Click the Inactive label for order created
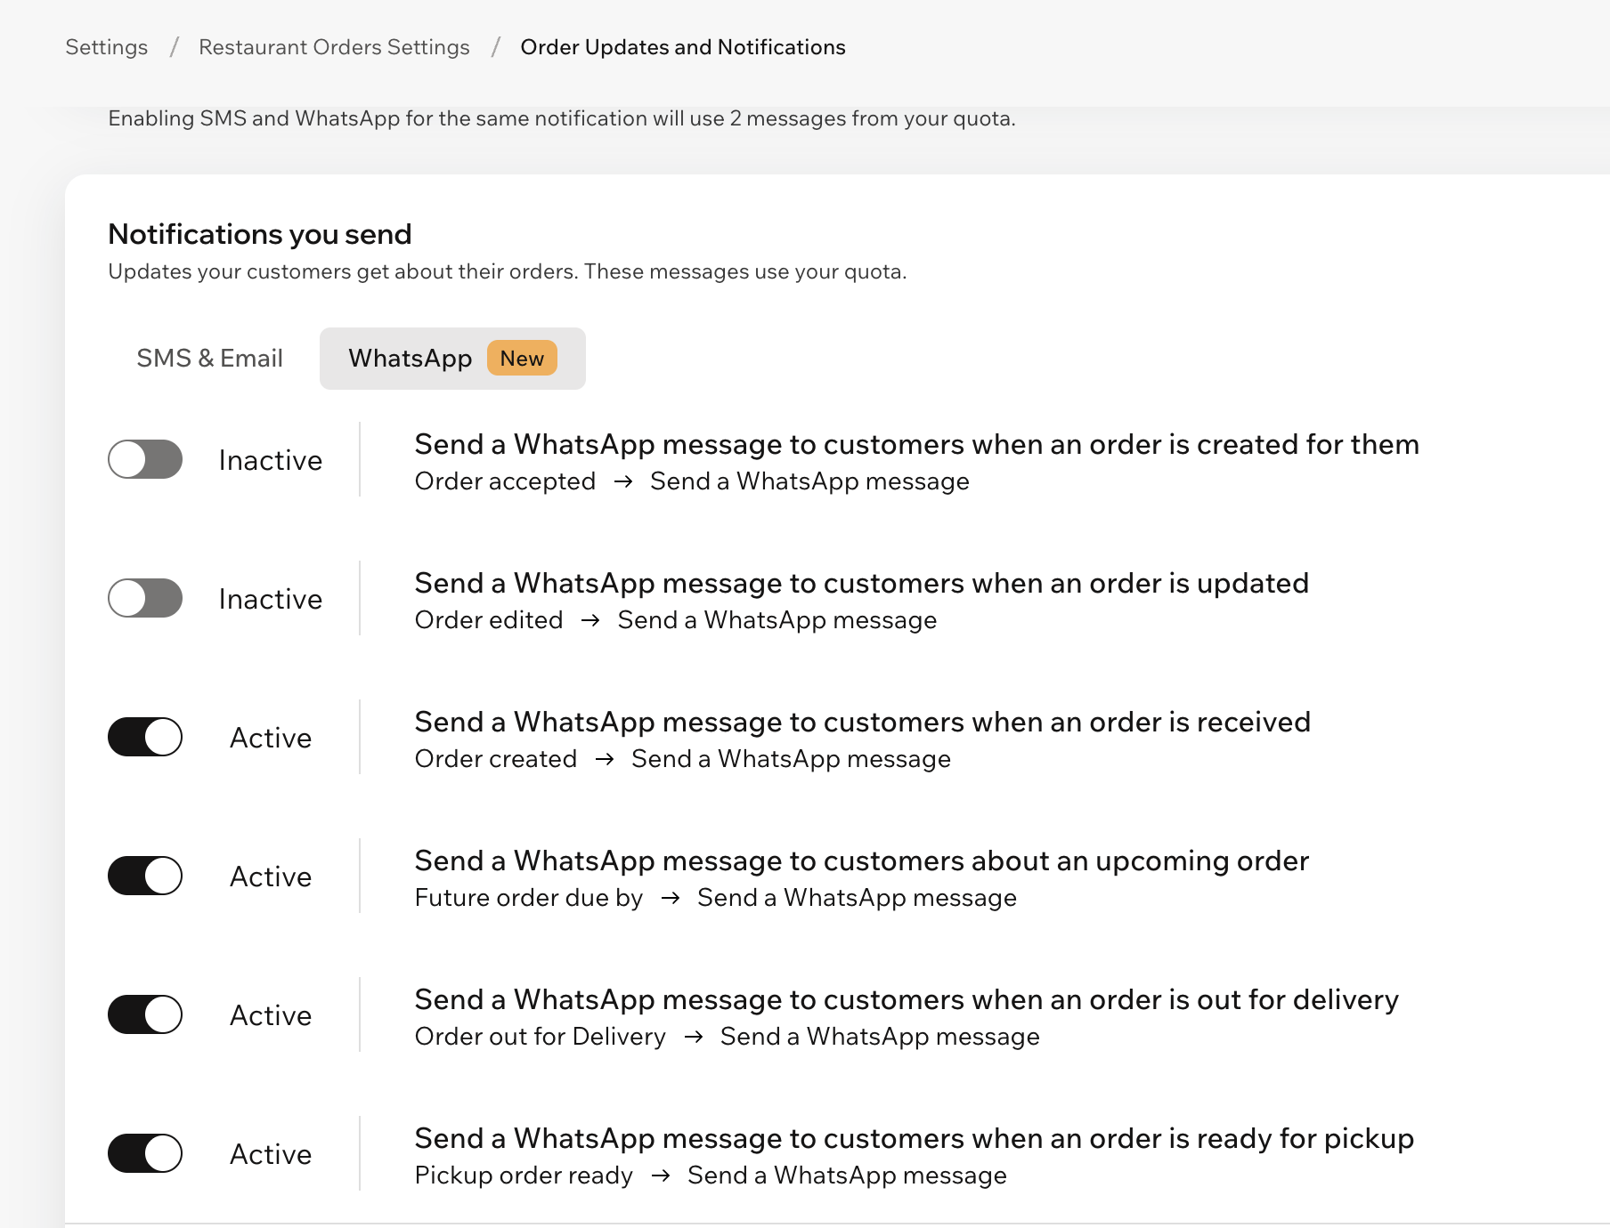The image size is (1610, 1228). click(x=271, y=460)
